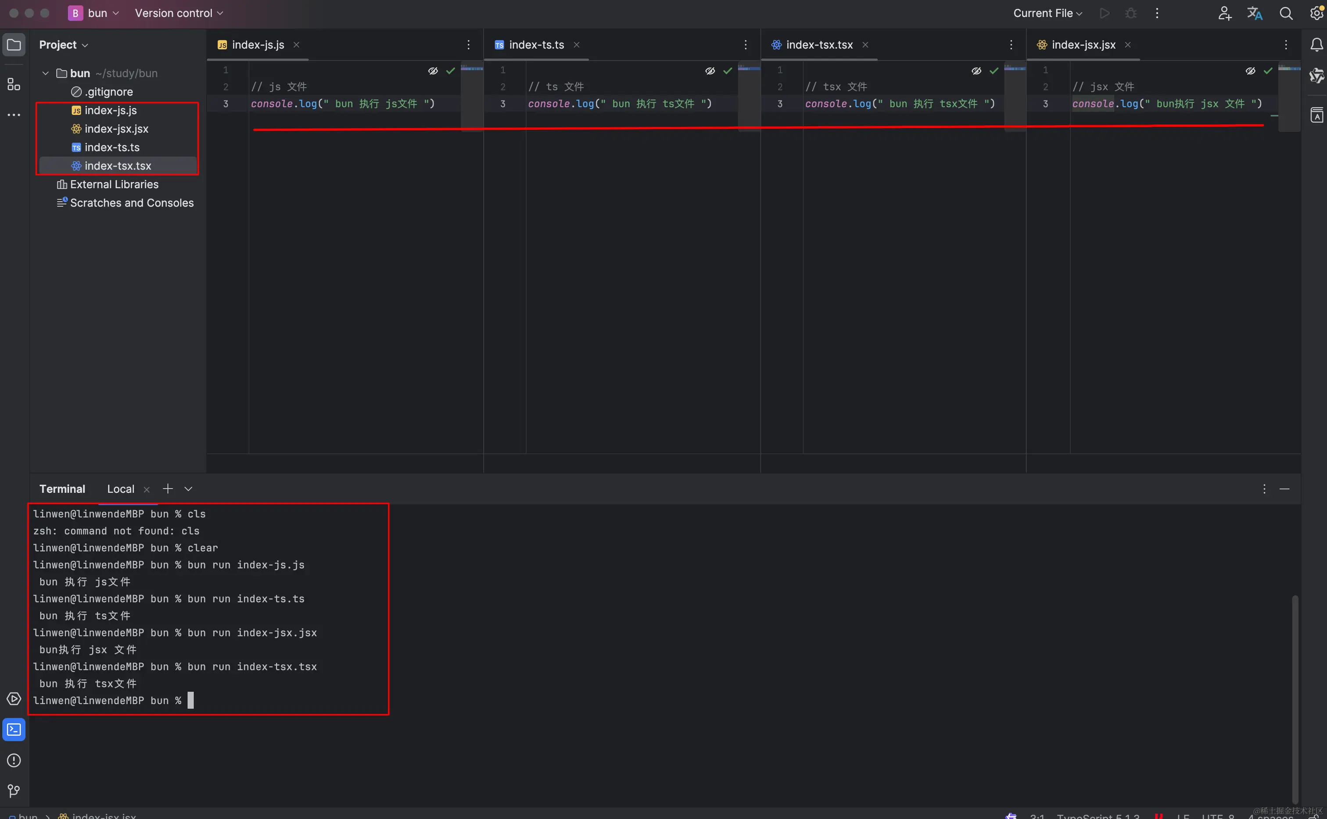Click the Terminal panel title
The width and height of the screenshot is (1327, 819).
(x=62, y=488)
